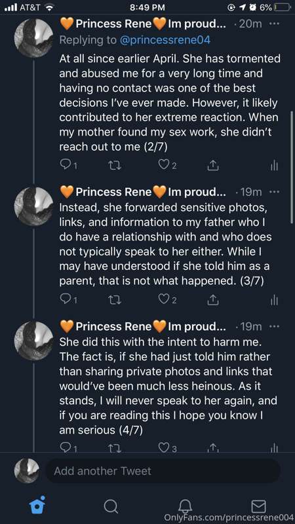Like the (4/7) tweet with 3 likes
The image size is (295, 524).
(163, 448)
